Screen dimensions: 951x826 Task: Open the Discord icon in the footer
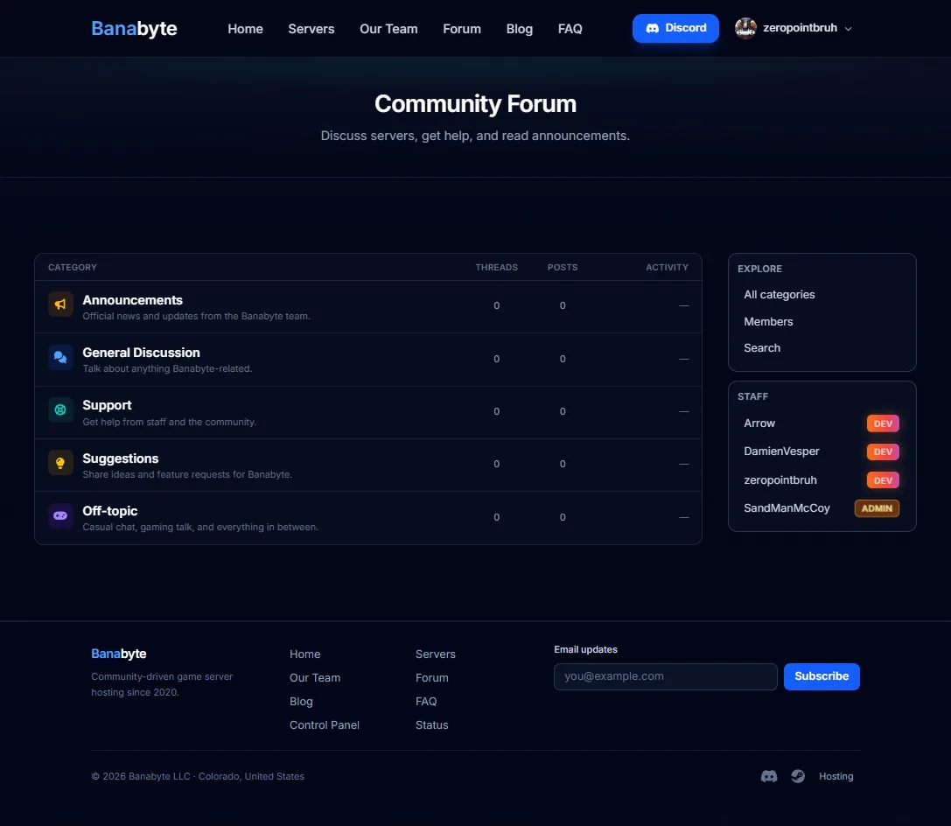(x=769, y=776)
